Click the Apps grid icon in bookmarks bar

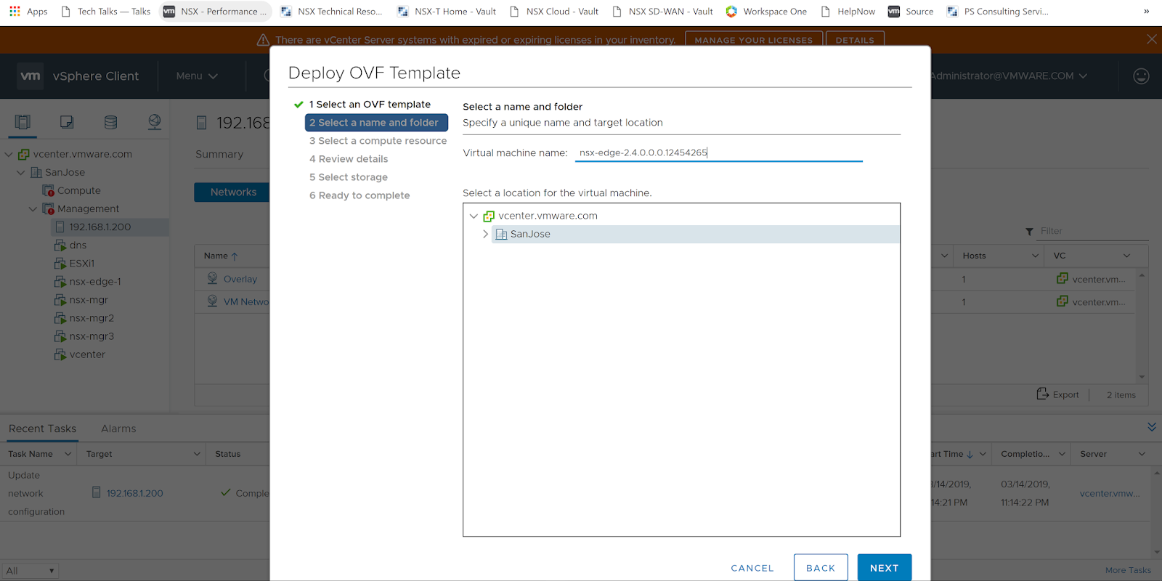15,11
